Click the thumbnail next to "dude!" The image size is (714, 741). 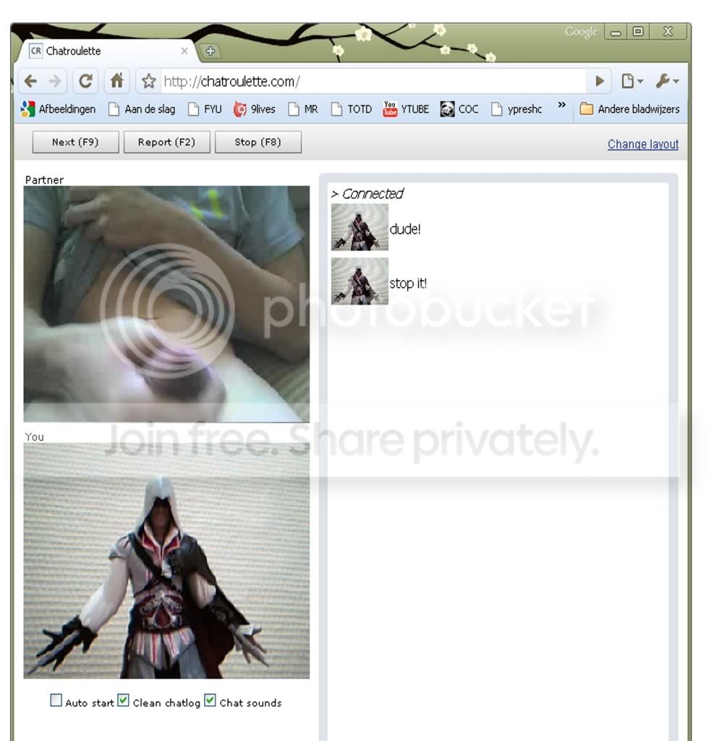coord(360,226)
